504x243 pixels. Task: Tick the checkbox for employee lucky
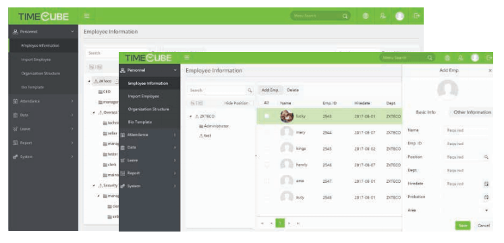pos(267,116)
